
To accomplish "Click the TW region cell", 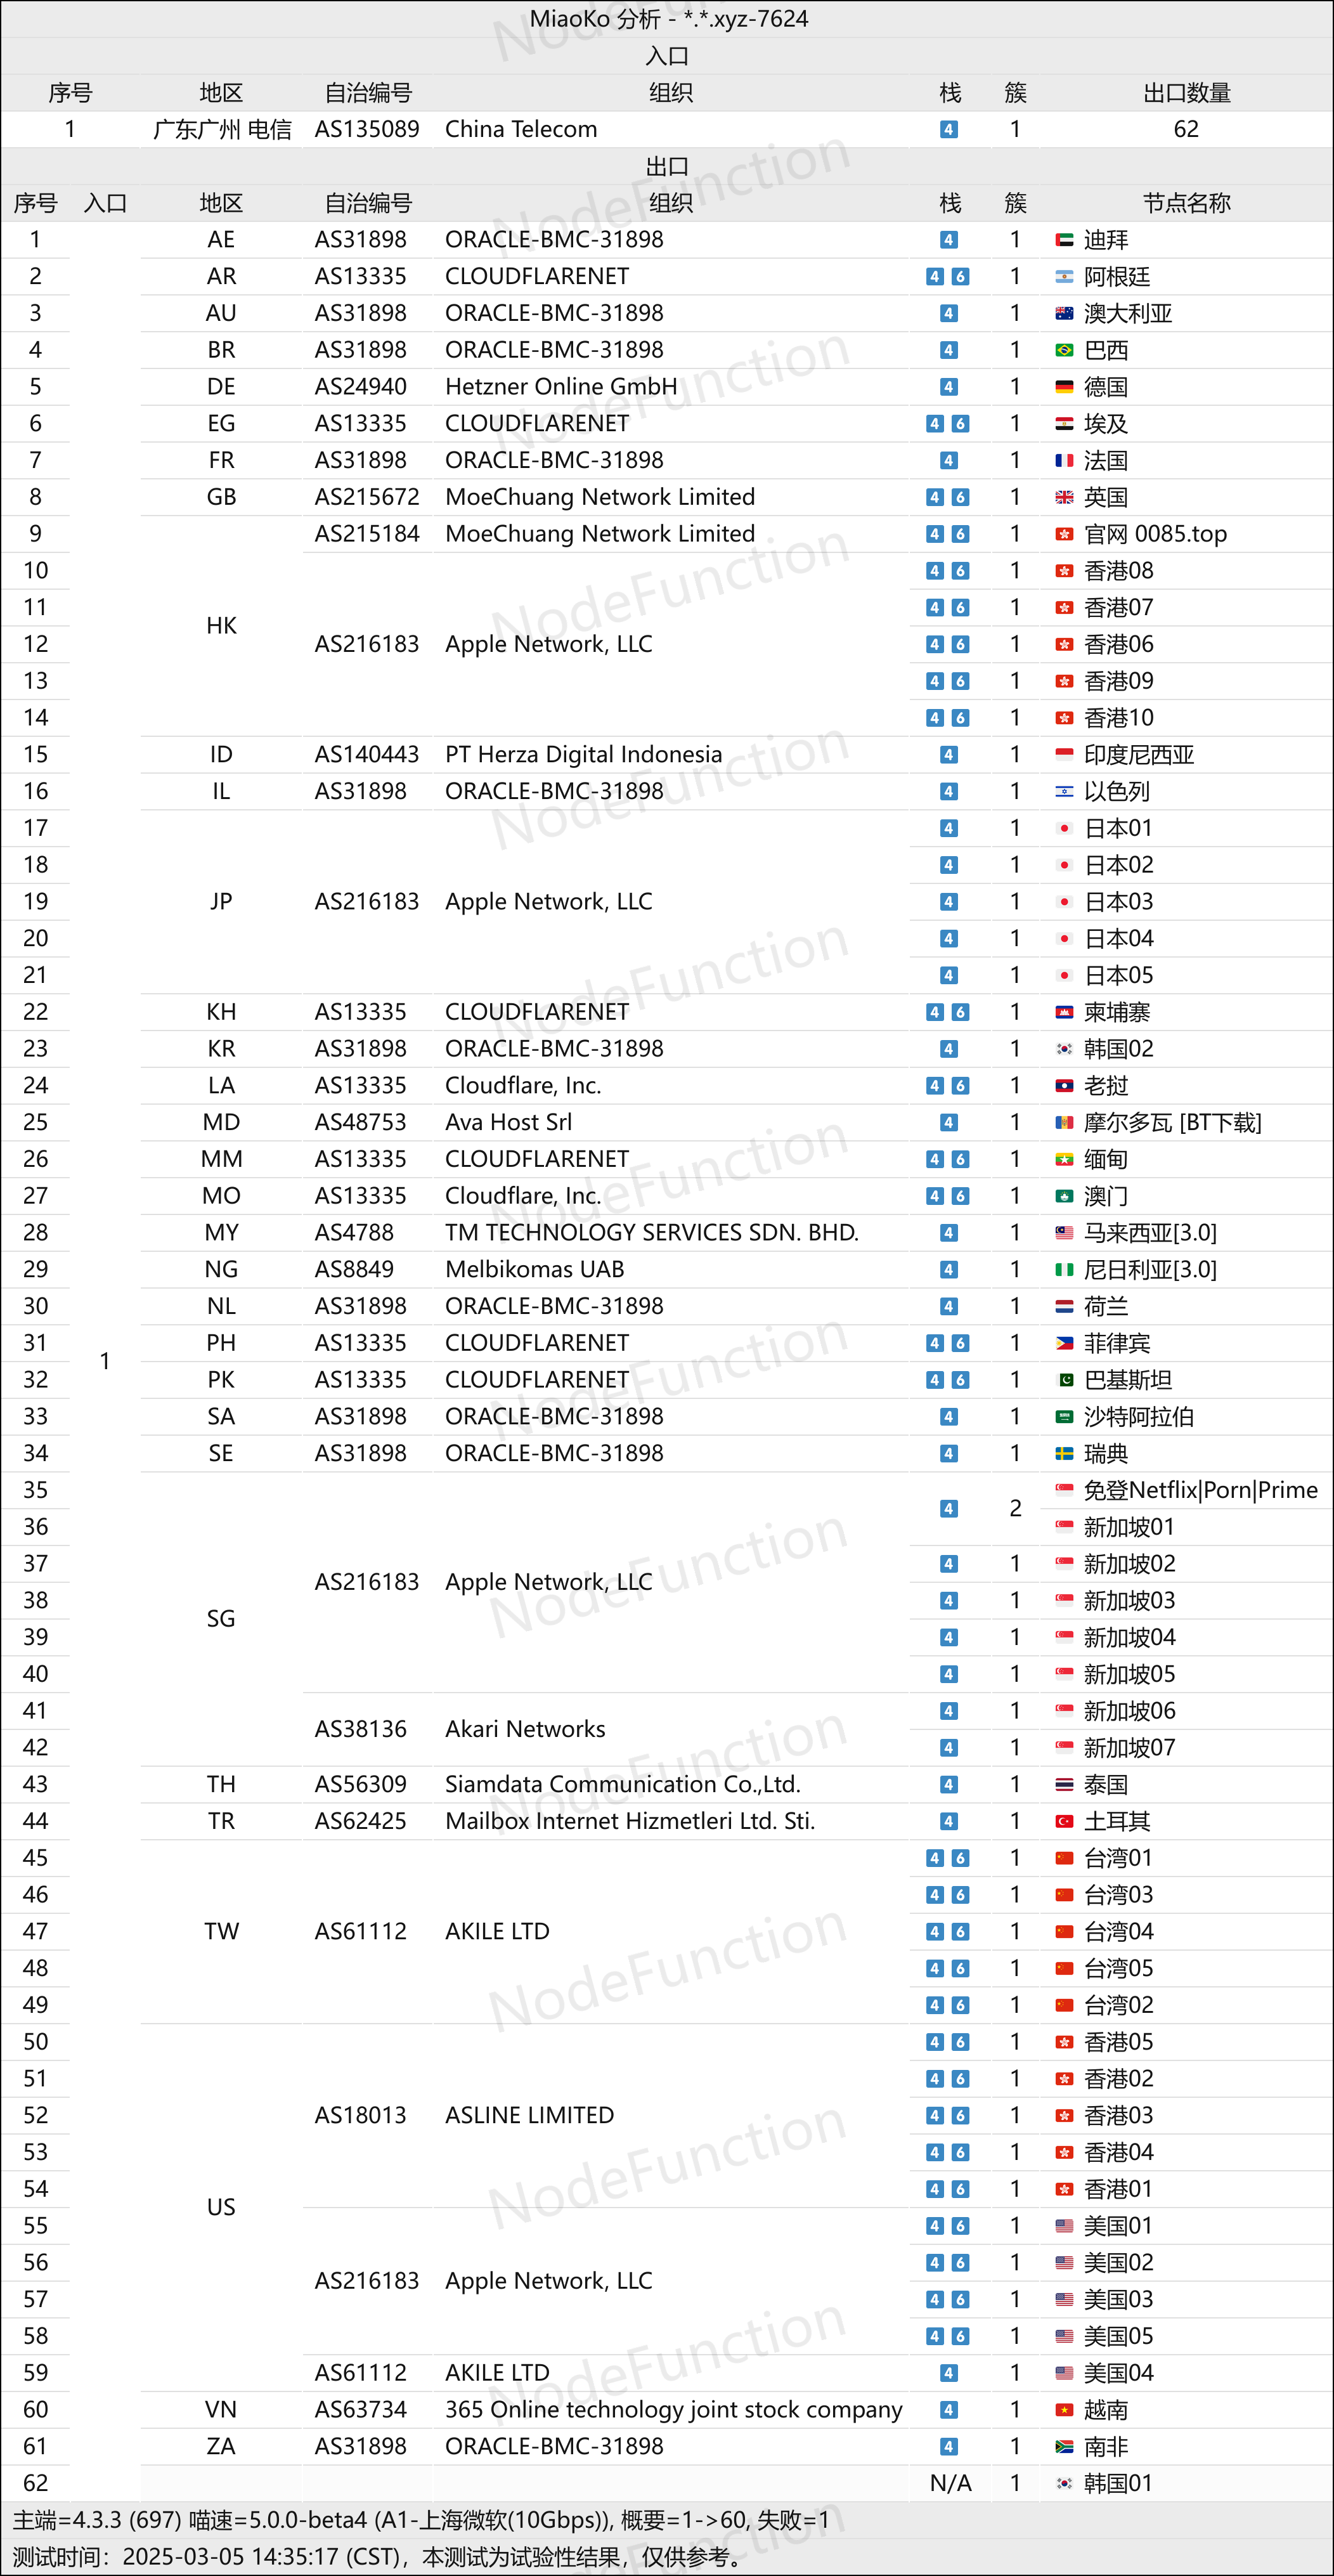I will pyautogui.click(x=222, y=1931).
